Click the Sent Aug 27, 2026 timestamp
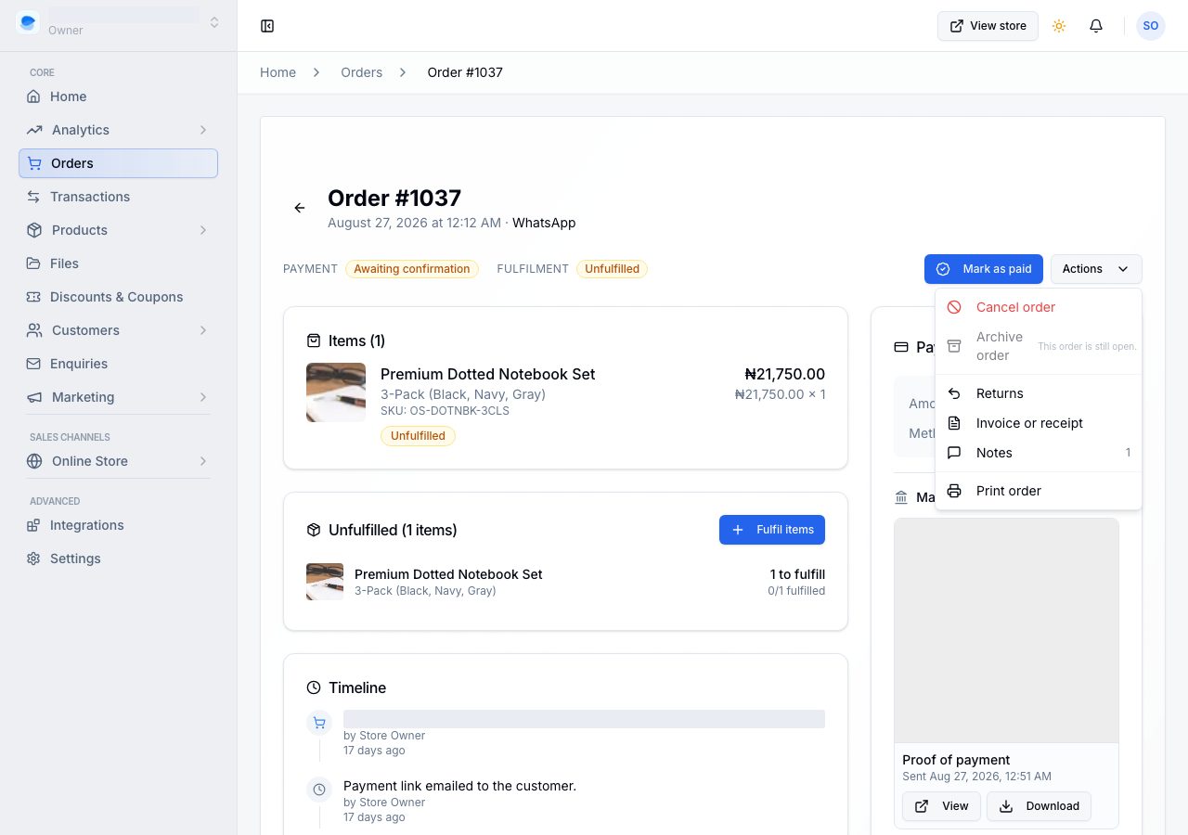Screen dimensions: 1188x835 pos(976,777)
